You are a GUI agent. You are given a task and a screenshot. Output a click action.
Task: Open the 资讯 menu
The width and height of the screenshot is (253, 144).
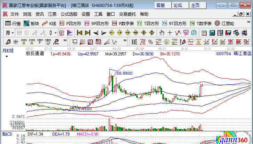click(x=40, y=14)
